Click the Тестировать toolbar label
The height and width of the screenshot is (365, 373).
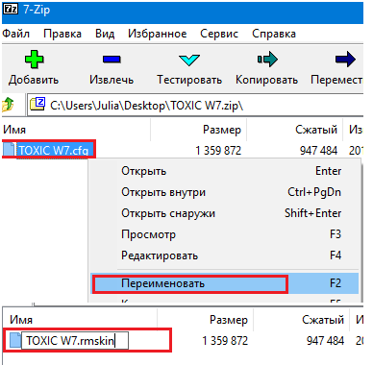tap(189, 80)
